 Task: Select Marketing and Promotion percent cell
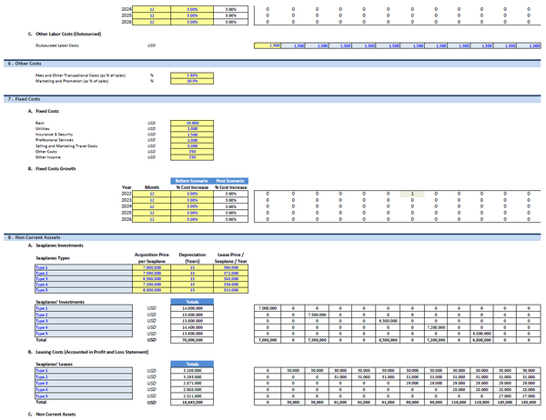[x=192, y=81]
